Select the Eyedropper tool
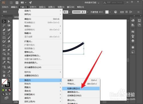143x104 pixels. 4,62
